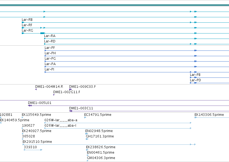
Task: Select the 190627 feature label
Action: (x=28, y=126)
